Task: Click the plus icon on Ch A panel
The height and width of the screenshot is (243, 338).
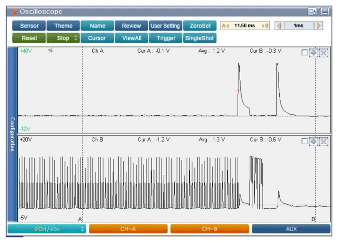Action: 314,53
